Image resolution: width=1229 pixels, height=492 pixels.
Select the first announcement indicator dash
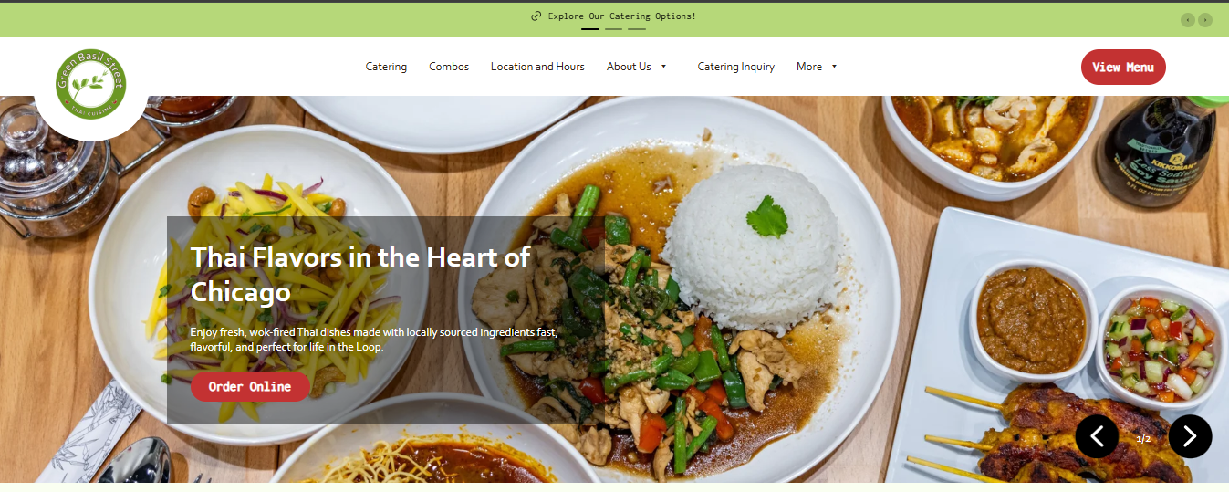coord(590,29)
